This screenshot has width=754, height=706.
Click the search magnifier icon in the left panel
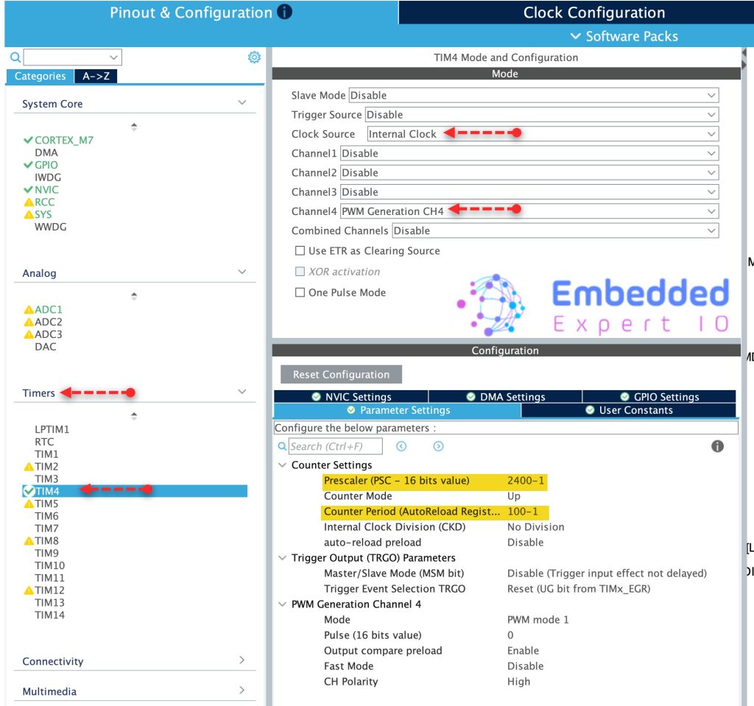(x=15, y=57)
